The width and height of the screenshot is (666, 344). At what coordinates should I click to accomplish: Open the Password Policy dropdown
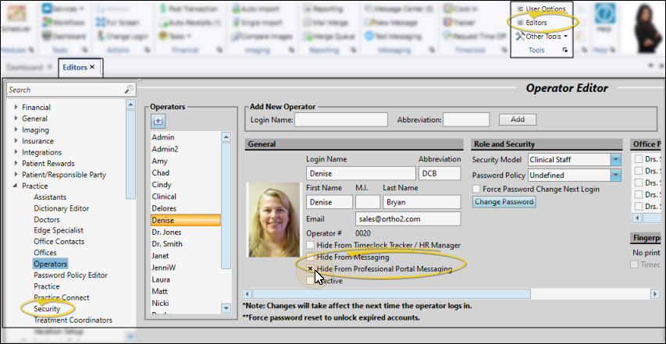coord(615,176)
